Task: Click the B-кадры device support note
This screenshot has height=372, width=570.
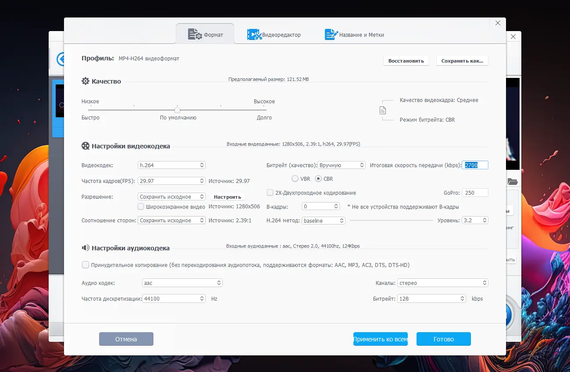Action: coord(403,207)
